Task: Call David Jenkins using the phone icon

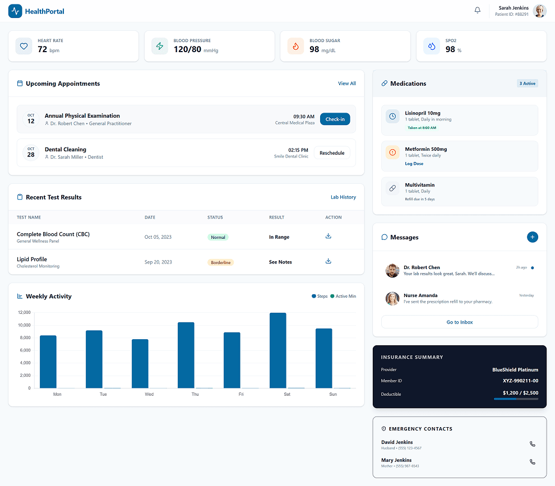Action: (x=533, y=444)
